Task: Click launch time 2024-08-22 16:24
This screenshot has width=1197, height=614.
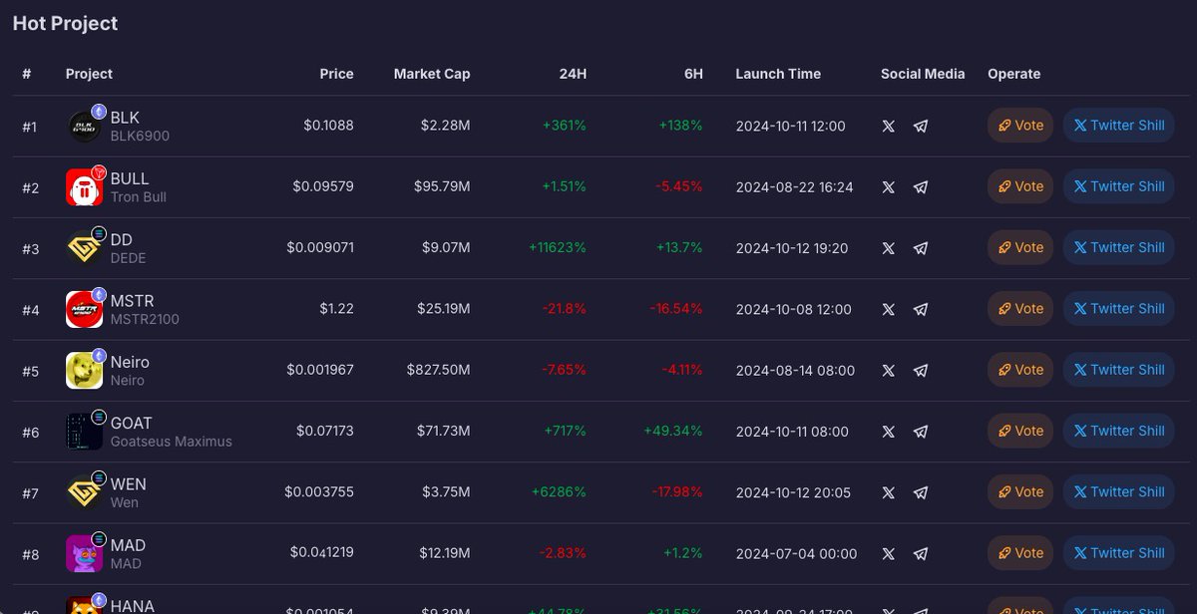Action: tap(794, 187)
